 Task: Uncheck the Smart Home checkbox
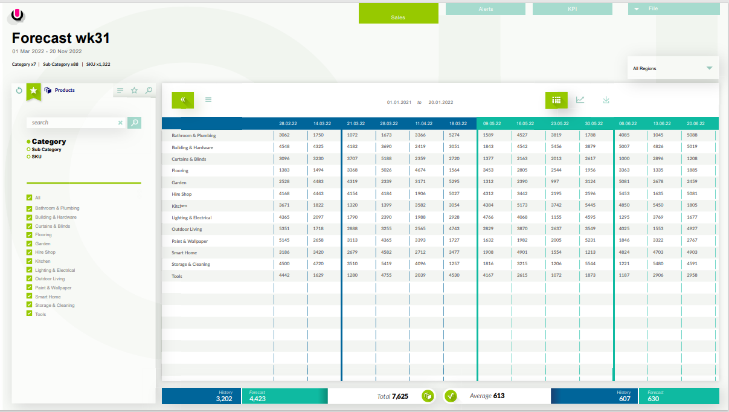pyautogui.click(x=29, y=297)
